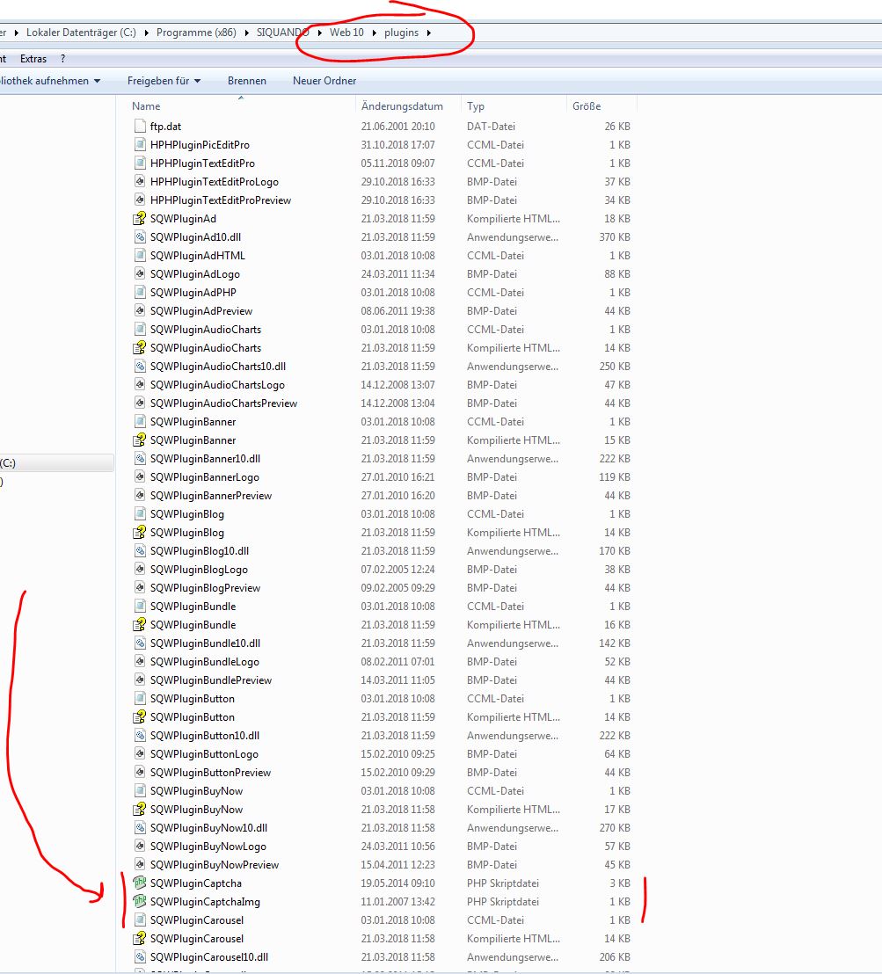Click the Neuer Ordner button
The image size is (882, 974).
tap(324, 81)
